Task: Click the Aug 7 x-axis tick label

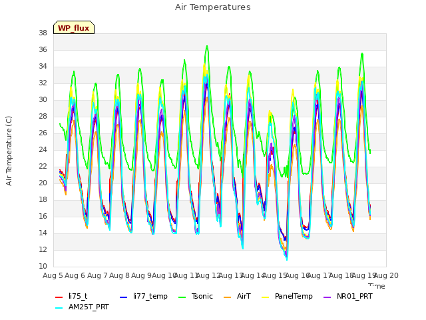Action: [x=97, y=275]
